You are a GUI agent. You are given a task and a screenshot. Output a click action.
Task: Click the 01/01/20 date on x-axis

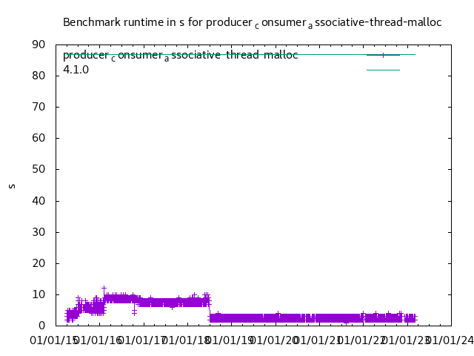pos(273,340)
